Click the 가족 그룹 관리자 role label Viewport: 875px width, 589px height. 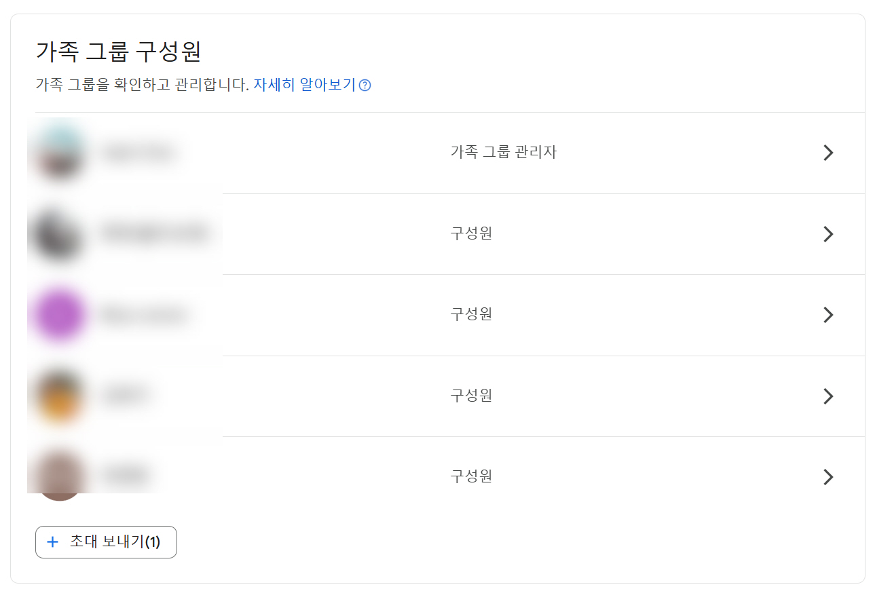click(504, 153)
